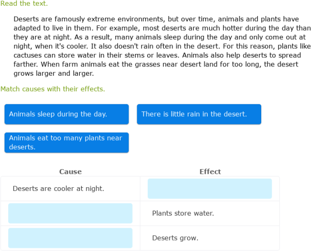The image size is (311, 251).
Task: Click the empty Cause slot beside "Plants store water."
Action: coord(70,213)
